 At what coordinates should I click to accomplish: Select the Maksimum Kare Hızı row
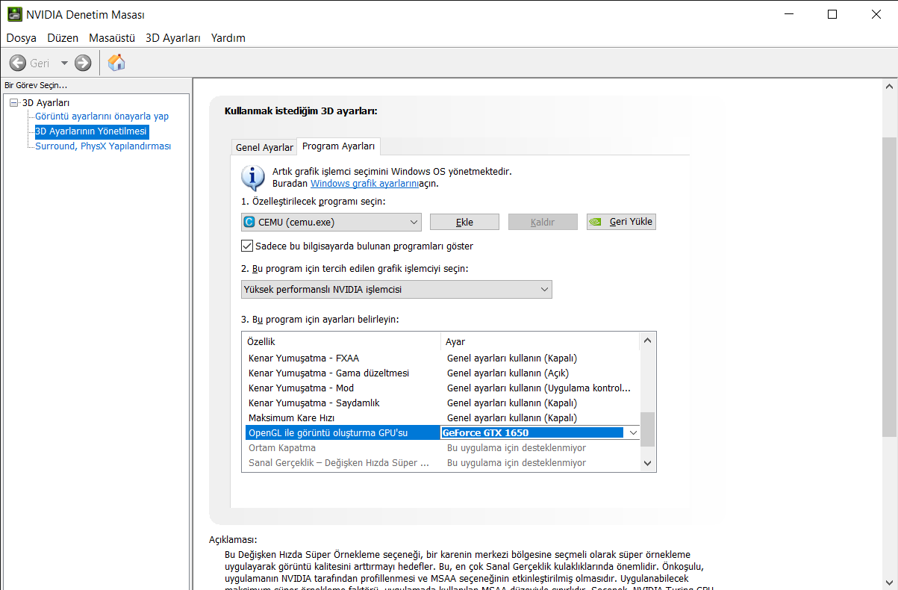(x=443, y=417)
